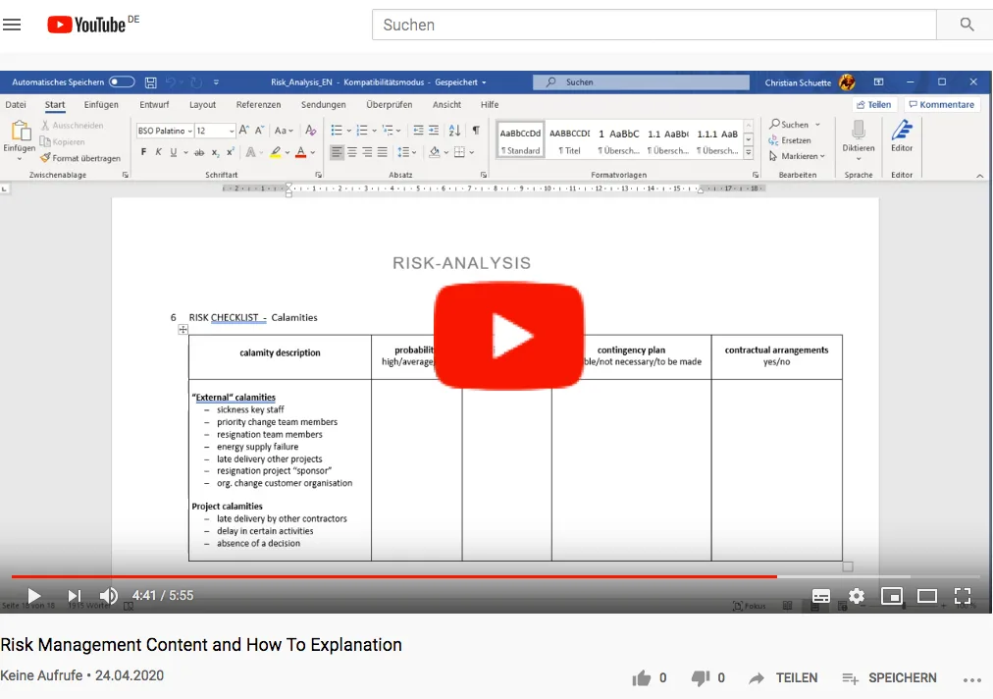
Task: Click the YouTube search magnifier button
Action: (966, 25)
